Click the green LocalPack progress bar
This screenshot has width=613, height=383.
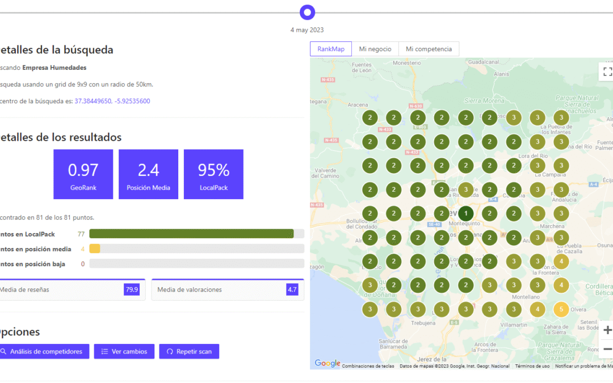tap(192, 234)
